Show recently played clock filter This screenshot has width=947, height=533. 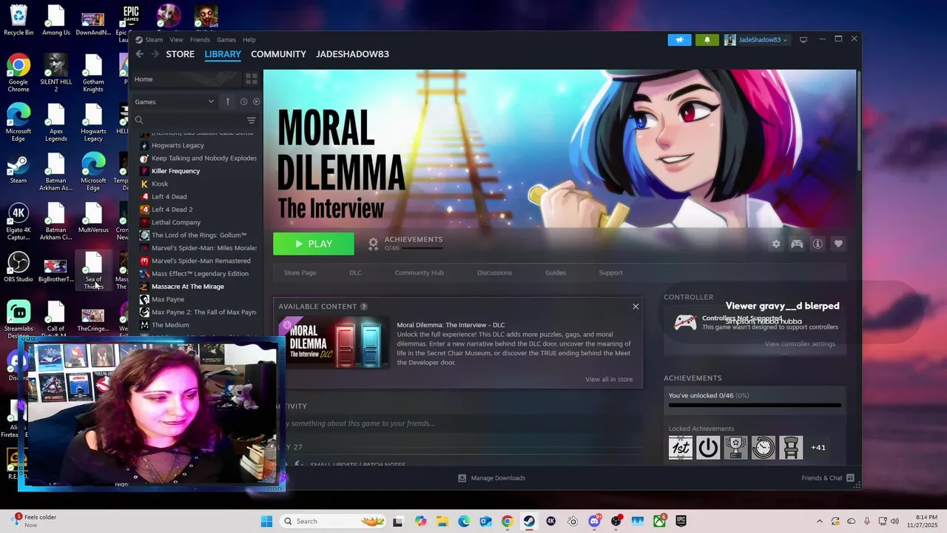click(x=243, y=101)
